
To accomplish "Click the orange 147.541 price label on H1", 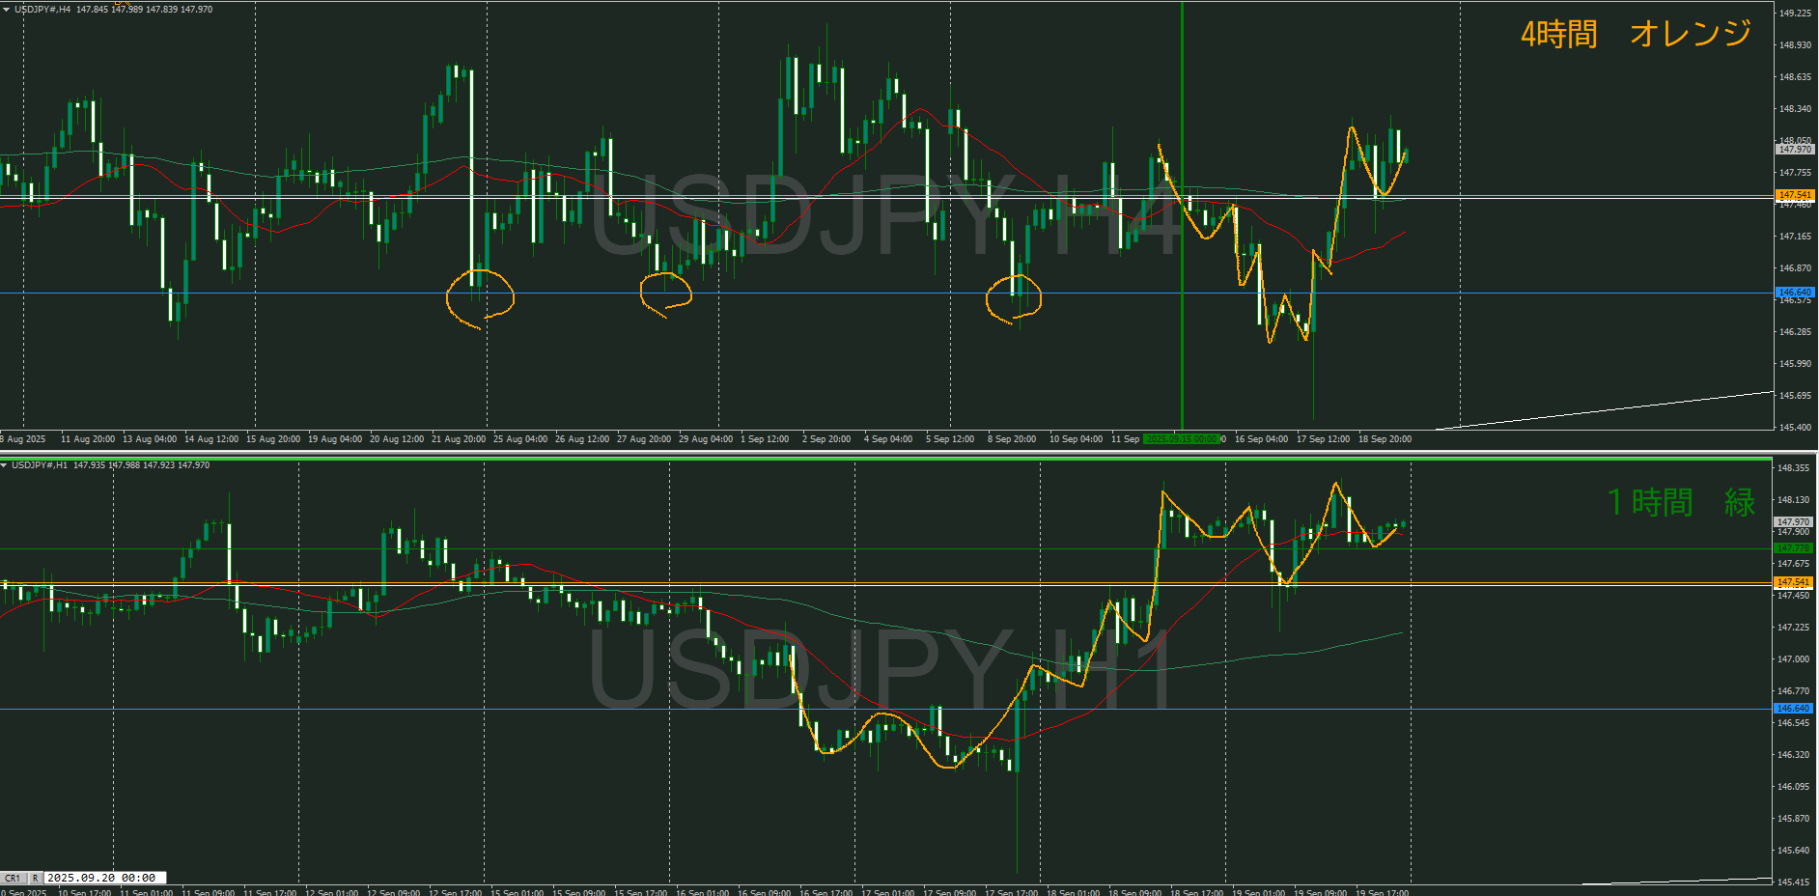I will point(1793,582).
